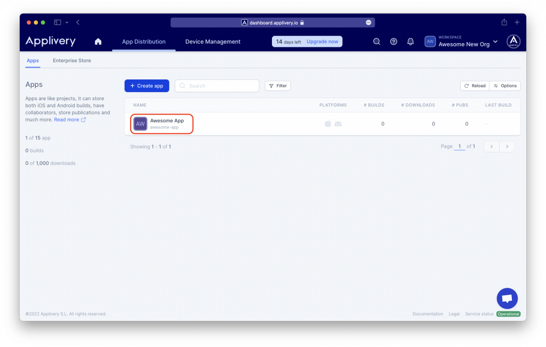
Task: Go back in browser history
Action: point(78,22)
